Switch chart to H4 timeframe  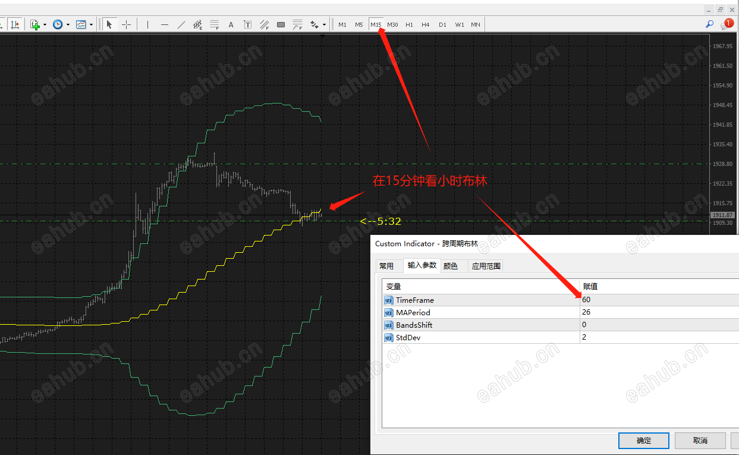point(426,24)
